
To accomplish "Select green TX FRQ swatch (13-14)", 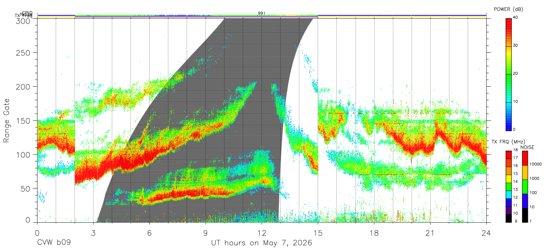I will coord(509,187).
